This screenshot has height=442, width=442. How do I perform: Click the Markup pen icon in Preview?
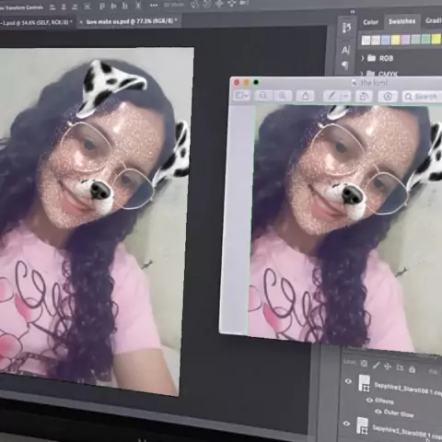click(x=331, y=96)
